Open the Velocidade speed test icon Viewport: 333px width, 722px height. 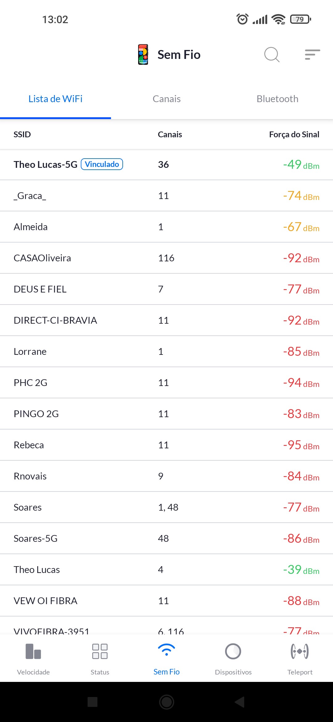pyautogui.click(x=33, y=651)
